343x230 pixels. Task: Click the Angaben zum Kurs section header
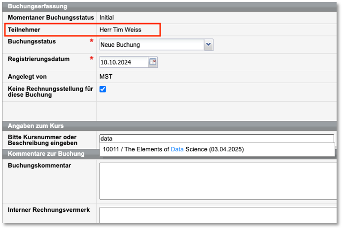170,126
